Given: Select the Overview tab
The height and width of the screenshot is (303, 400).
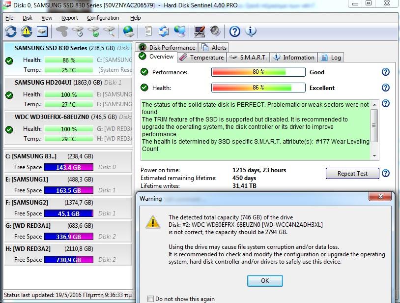Looking at the screenshot, I should point(156,57).
